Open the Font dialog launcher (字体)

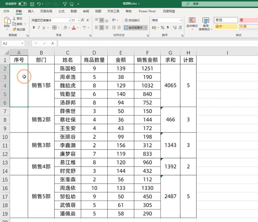tap(90, 36)
